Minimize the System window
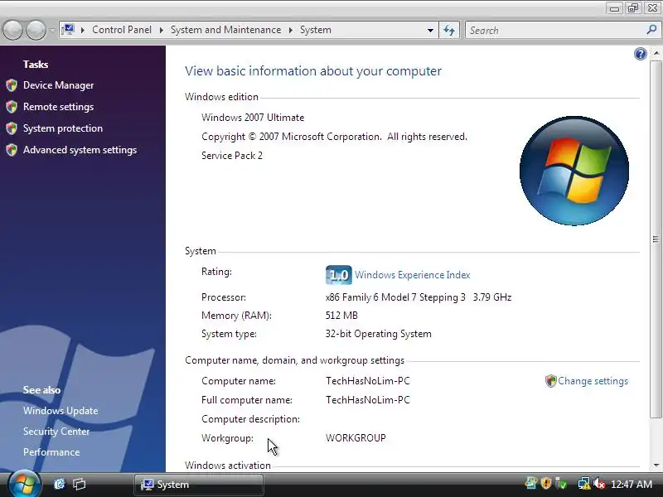The width and height of the screenshot is (663, 497). click(x=614, y=8)
